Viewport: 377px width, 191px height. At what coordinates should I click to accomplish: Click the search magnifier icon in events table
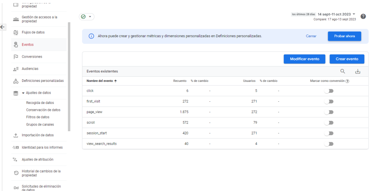tap(342, 71)
